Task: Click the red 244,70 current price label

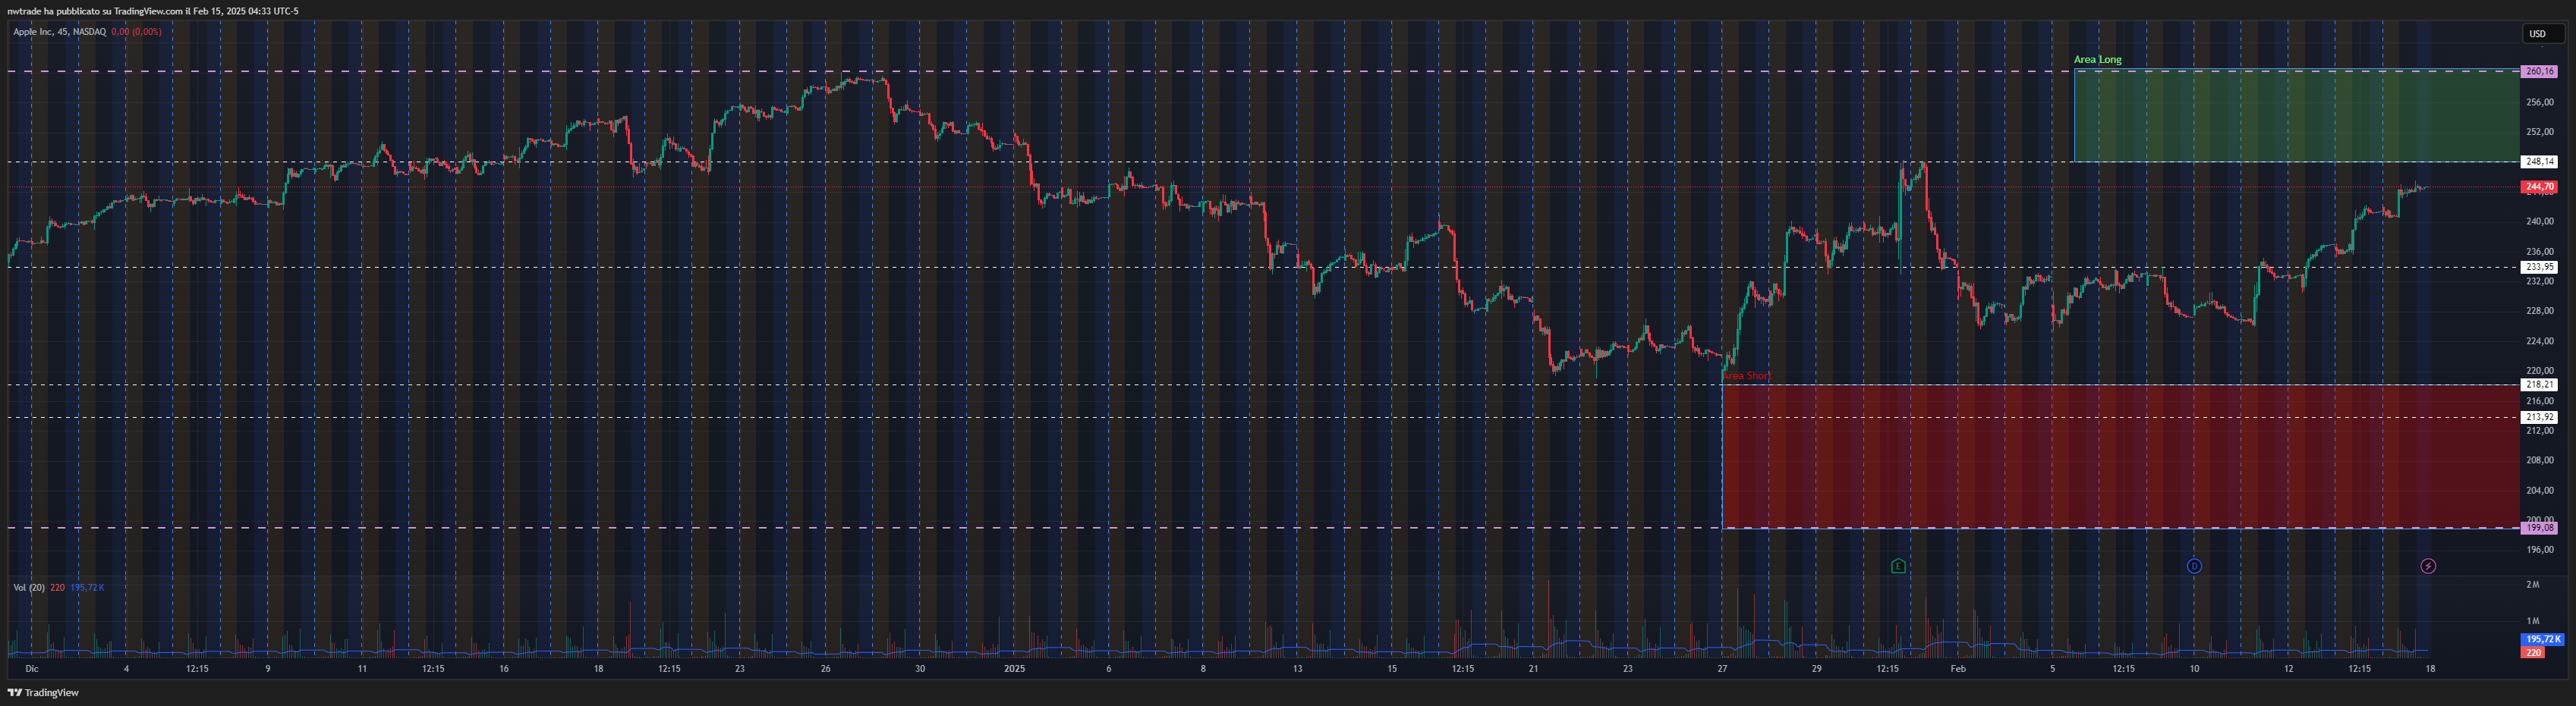Action: tap(2540, 187)
